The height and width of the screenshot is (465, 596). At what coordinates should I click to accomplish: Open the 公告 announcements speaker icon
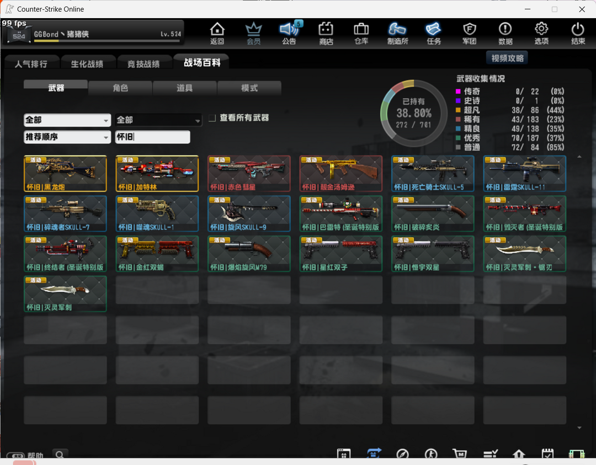pos(289,34)
